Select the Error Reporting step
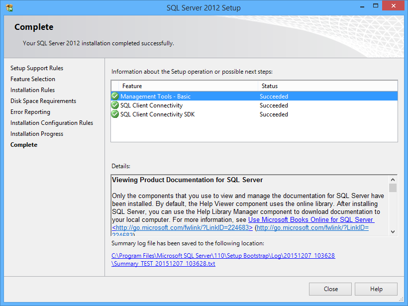 pos(30,111)
